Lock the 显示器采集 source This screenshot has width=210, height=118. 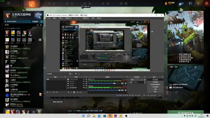point(86,88)
